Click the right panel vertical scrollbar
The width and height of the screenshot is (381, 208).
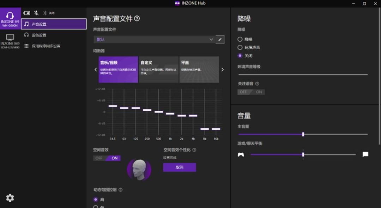pos(380,77)
